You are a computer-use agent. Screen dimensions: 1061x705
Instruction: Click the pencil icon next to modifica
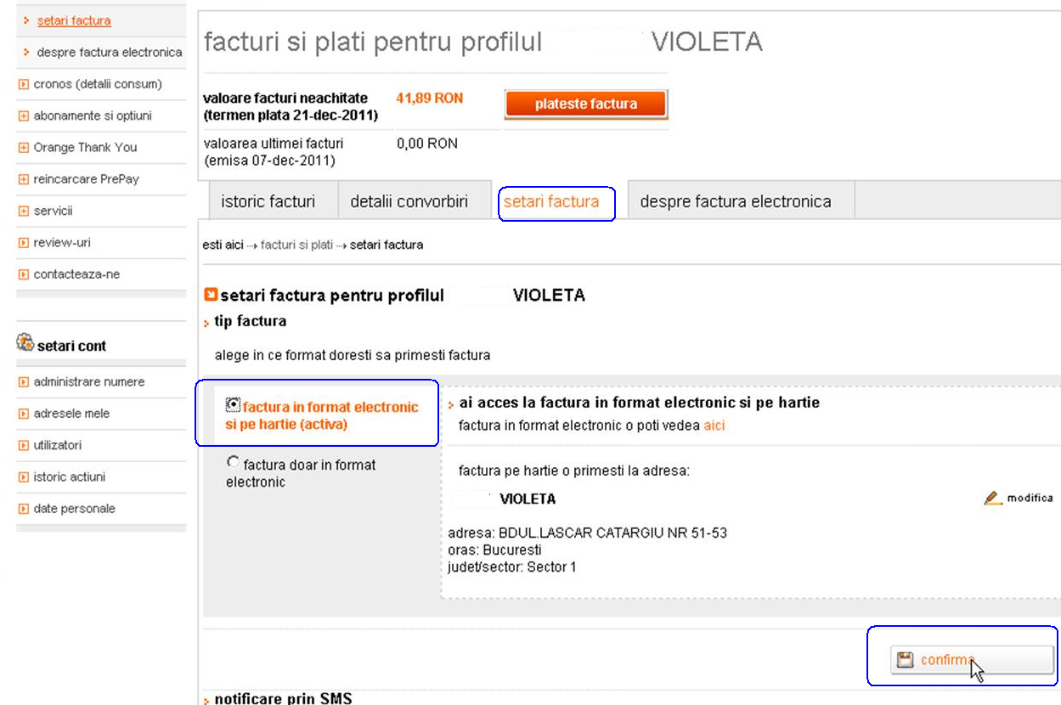click(x=993, y=499)
